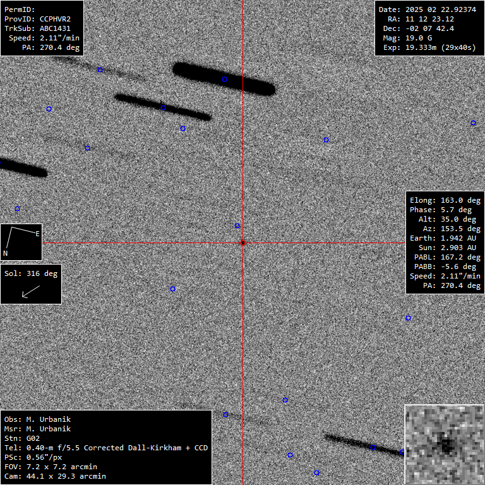Screen dimensions: 485x485
Task: Click the 'Msr: M. Urbanik' line
Action: 37,429
